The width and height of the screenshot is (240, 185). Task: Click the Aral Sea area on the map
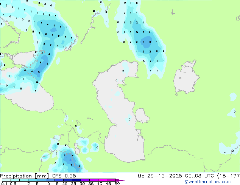(x=186, y=78)
